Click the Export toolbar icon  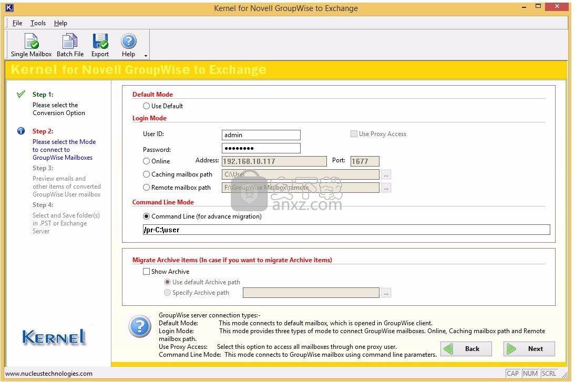pos(100,45)
